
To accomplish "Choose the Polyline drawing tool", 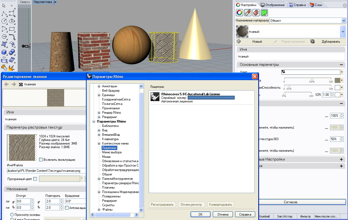I will coord(4,13).
